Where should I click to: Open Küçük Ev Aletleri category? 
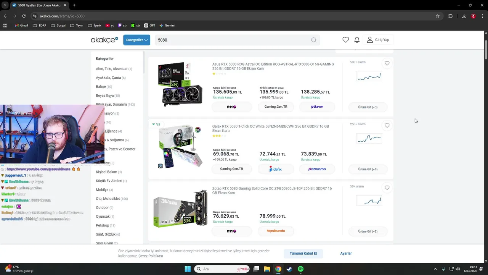111,181
